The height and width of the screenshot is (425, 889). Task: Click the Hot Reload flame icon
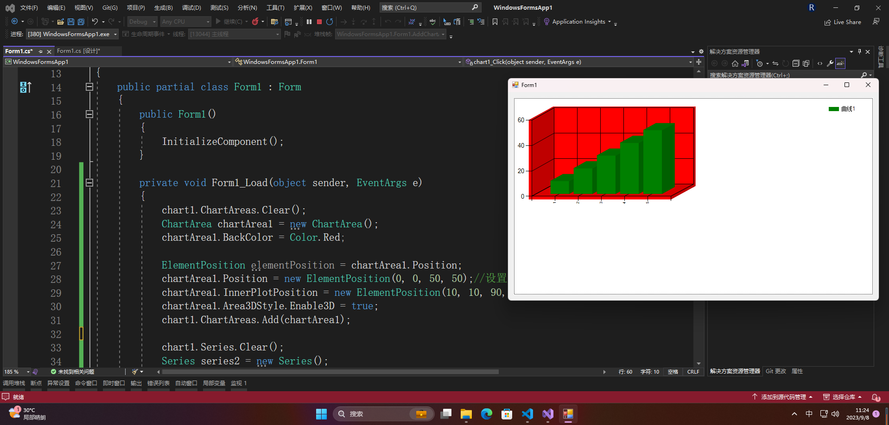point(255,22)
